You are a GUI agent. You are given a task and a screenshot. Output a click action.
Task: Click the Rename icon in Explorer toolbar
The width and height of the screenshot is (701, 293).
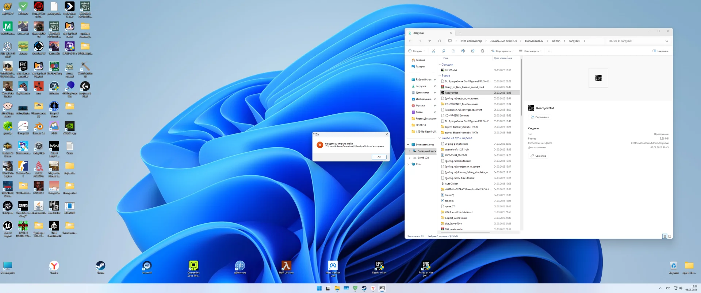(463, 51)
